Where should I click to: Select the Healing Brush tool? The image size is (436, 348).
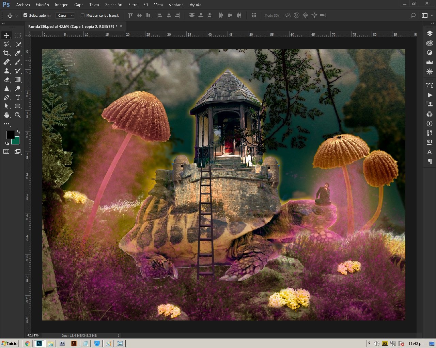pyautogui.click(x=6, y=62)
